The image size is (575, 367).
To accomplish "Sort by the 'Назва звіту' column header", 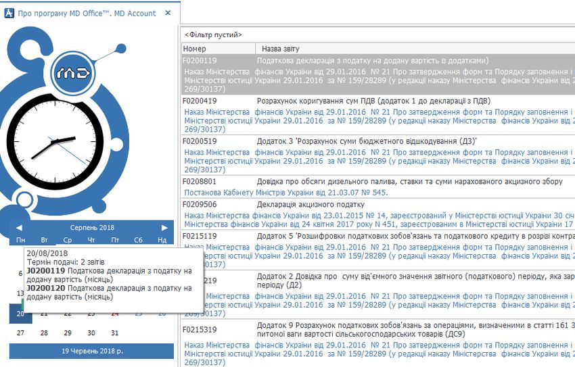I will (x=415, y=49).
